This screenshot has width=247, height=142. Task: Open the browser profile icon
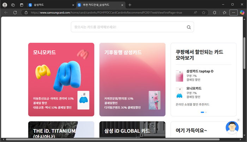[5, 5]
